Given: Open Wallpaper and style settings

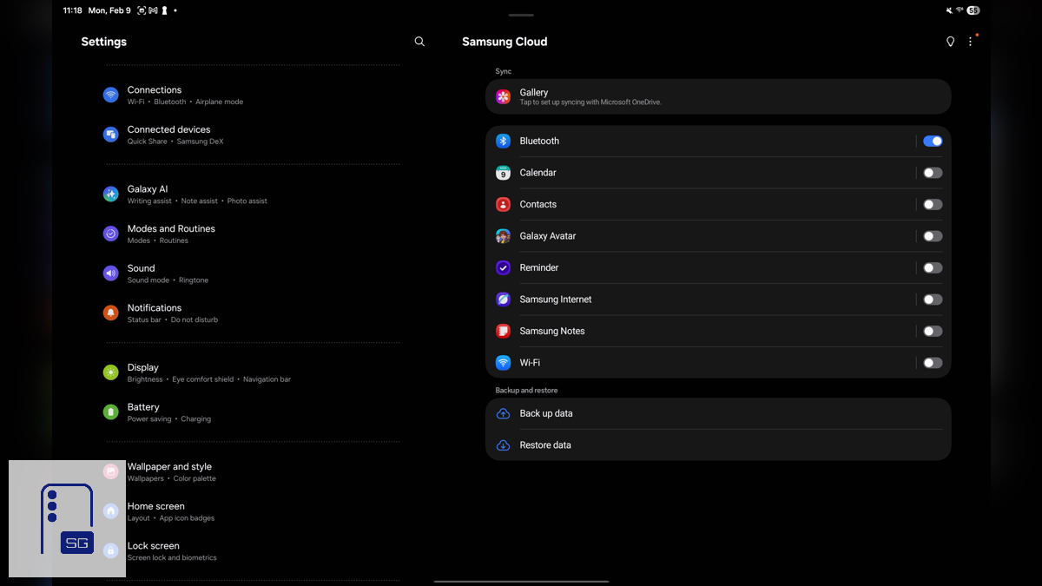Looking at the screenshot, I should pos(252,471).
